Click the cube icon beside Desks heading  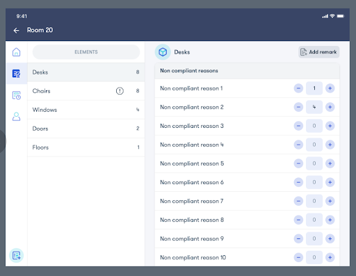click(x=163, y=52)
